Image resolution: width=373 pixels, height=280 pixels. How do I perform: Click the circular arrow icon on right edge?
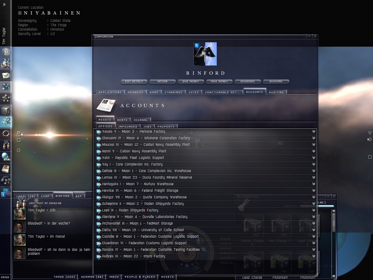coord(369,140)
